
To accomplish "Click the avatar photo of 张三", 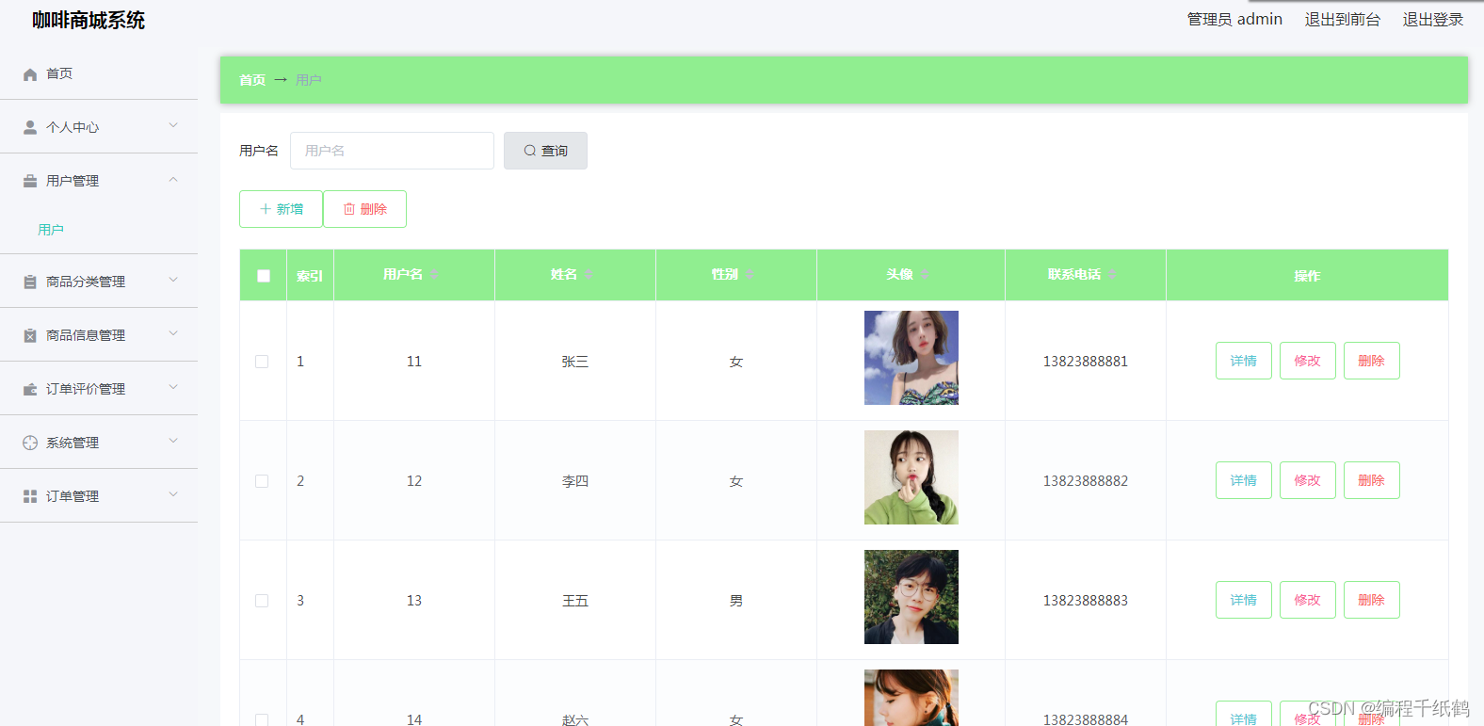I will pyautogui.click(x=911, y=358).
